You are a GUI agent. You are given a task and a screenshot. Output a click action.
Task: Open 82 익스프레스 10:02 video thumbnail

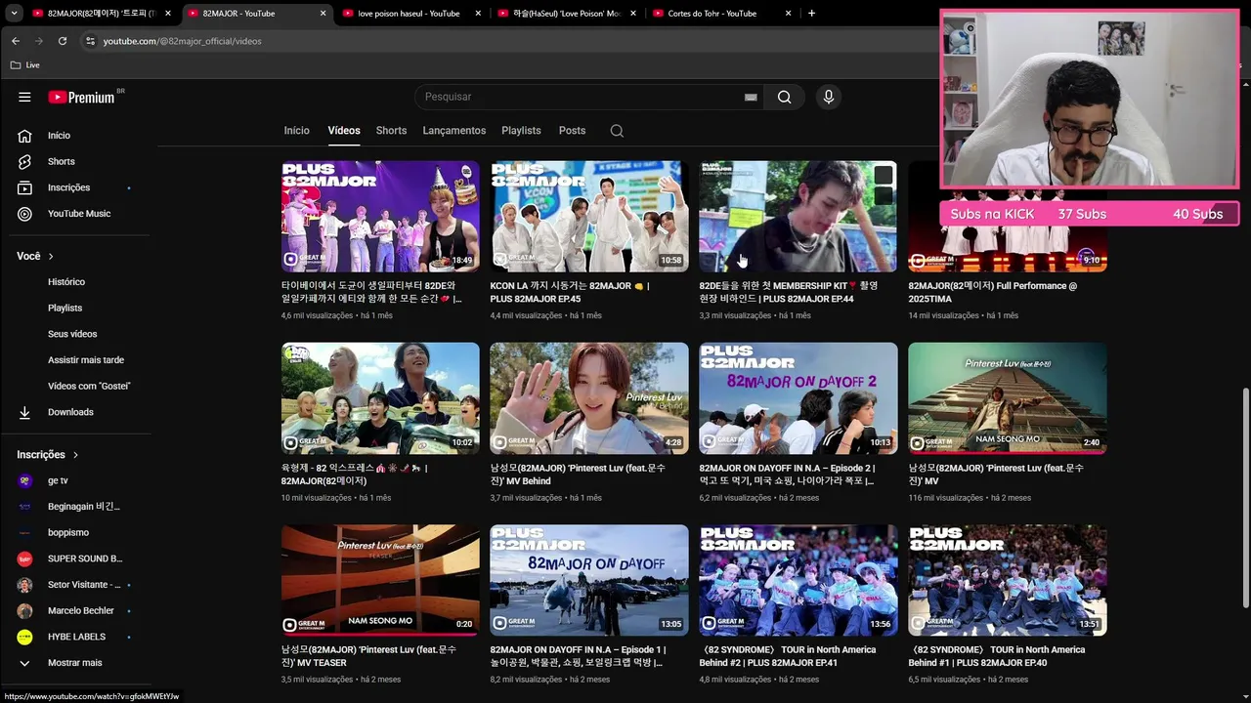(380, 398)
